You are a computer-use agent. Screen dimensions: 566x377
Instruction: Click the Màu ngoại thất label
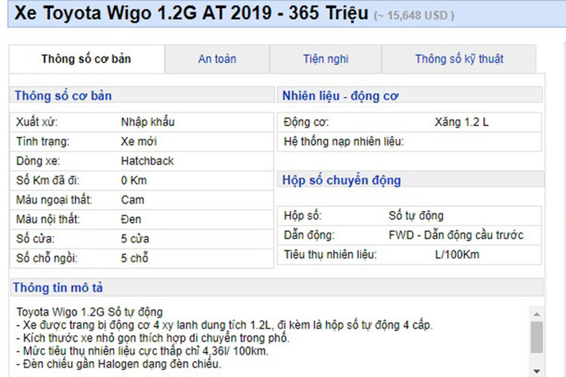[54, 200]
